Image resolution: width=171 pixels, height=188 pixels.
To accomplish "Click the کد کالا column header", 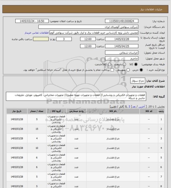I will click(149, 111).
